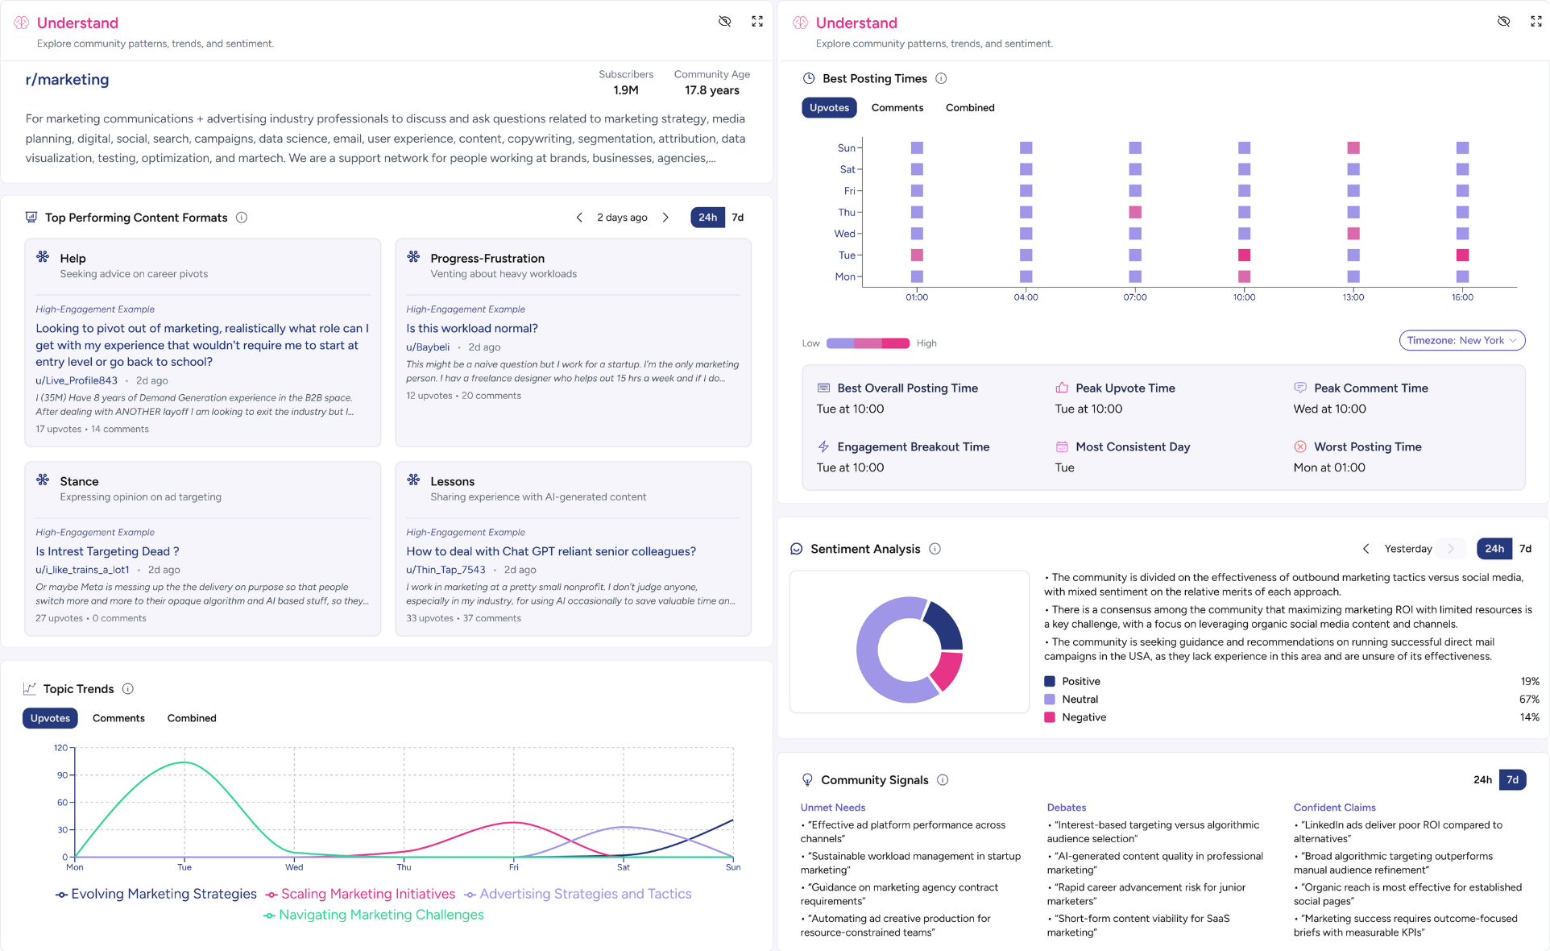The width and height of the screenshot is (1550, 951).
Task: Expand the left Understand panel to fullscreen
Action: click(x=757, y=22)
